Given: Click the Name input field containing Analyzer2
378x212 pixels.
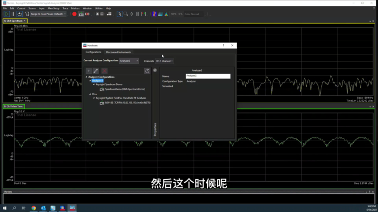Looking at the screenshot, I should click(208, 76).
